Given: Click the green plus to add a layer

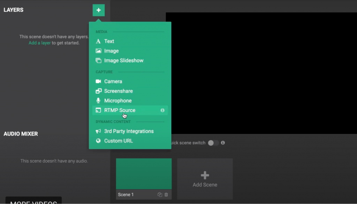Looking at the screenshot, I should [99, 10].
